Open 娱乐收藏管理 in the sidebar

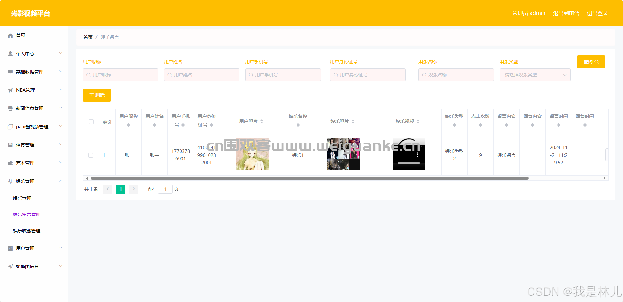(27, 231)
